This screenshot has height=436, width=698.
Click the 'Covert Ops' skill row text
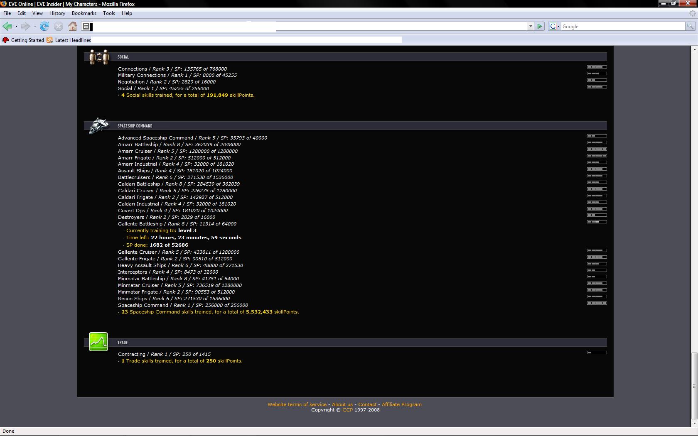[173, 211]
